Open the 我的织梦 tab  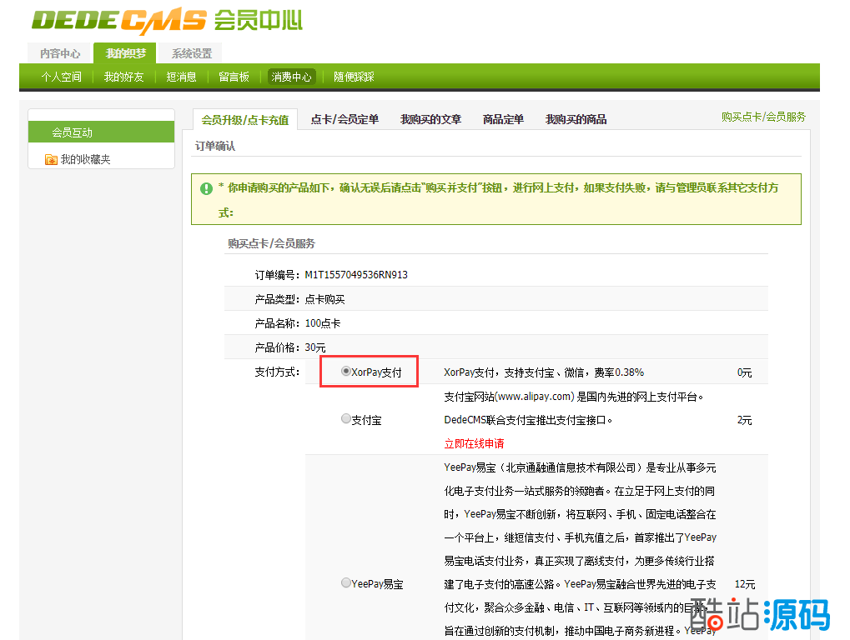[125, 53]
